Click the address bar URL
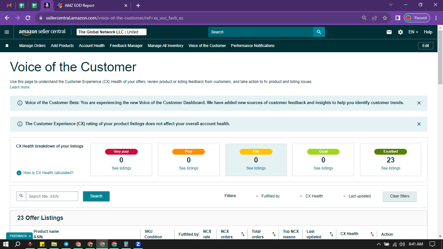Screen dimensions: 443x249 click(x=114, y=18)
